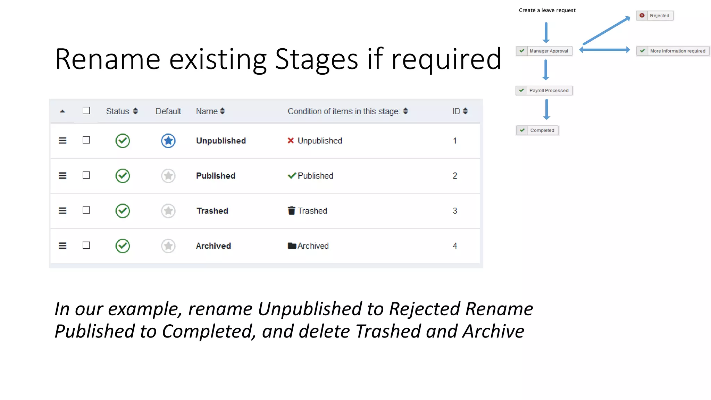This screenshot has height=400, width=711.
Task: Click drag handle for Archived row
Action: tap(62, 246)
